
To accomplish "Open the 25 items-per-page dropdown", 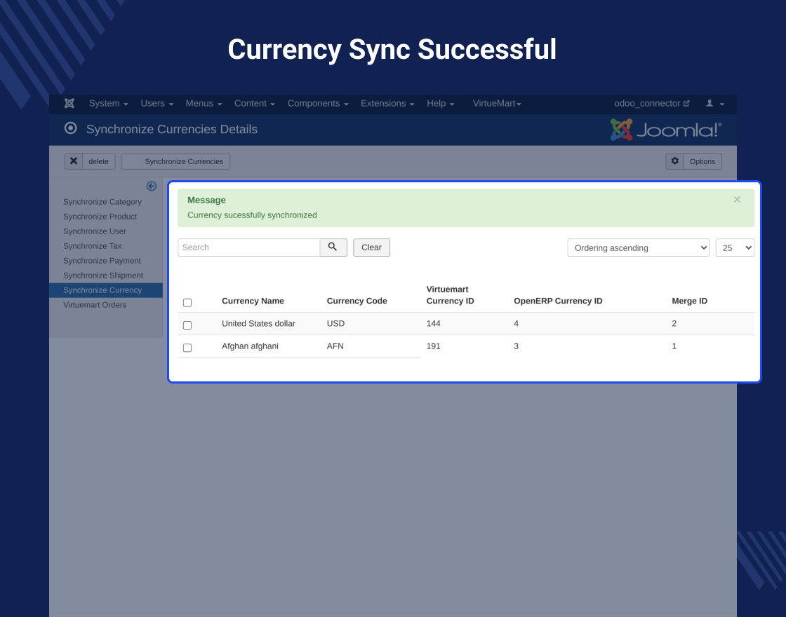I will pos(735,248).
